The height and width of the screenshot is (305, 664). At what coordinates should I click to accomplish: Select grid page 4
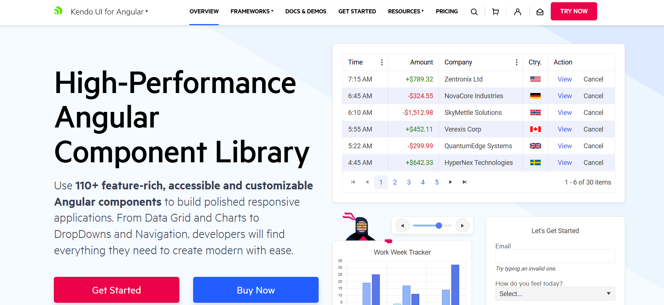(423, 182)
